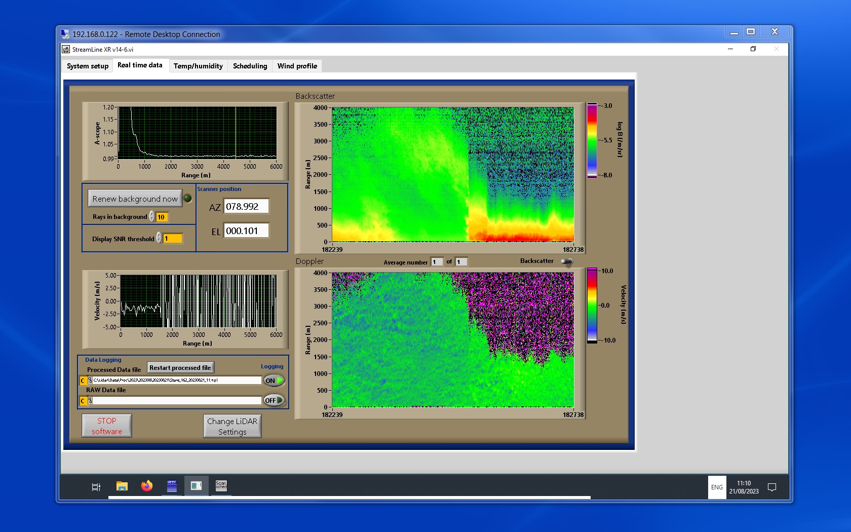This screenshot has width=851, height=532.
Task: Turn off processed data logging switch
Action: [x=274, y=381]
